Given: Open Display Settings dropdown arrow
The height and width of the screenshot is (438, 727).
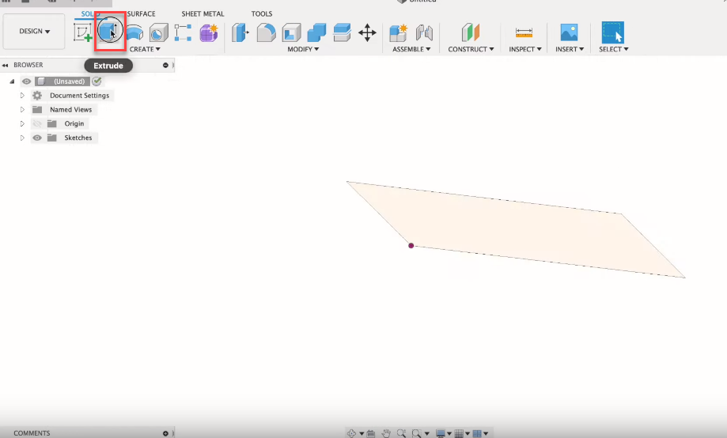Looking at the screenshot, I should [x=449, y=434].
